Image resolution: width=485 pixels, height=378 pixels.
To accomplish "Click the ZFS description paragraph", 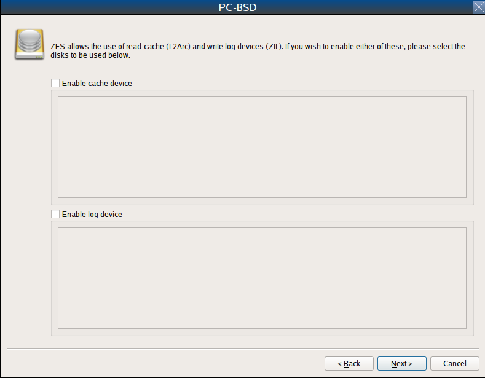I will click(x=258, y=51).
